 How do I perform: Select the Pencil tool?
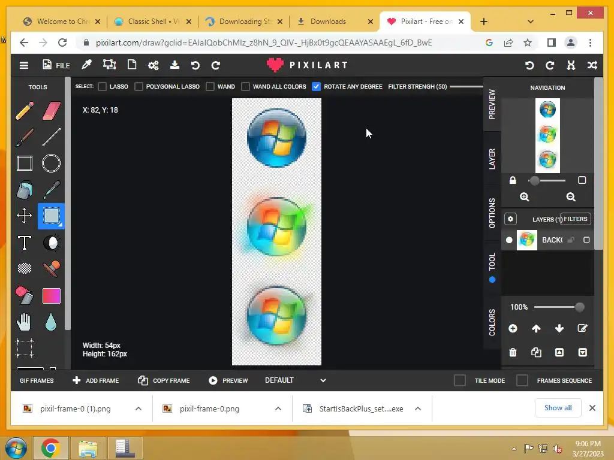pos(24,111)
